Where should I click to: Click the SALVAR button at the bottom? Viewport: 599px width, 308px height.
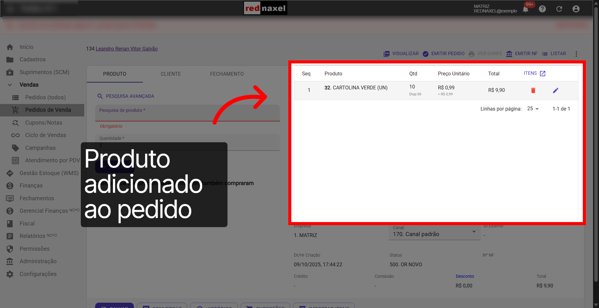coord(114,307)
